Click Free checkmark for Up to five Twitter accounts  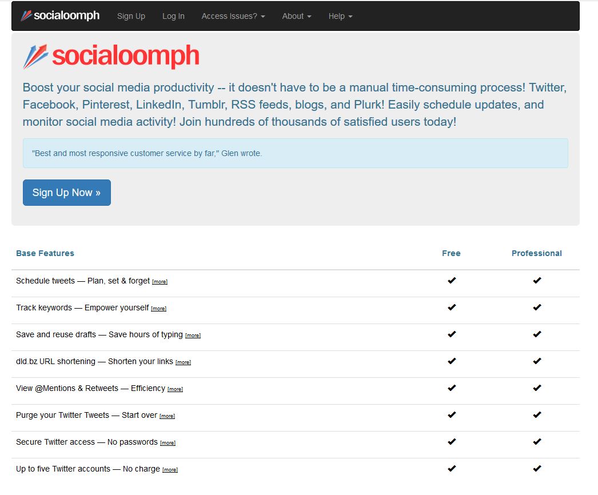pos(452,468)
